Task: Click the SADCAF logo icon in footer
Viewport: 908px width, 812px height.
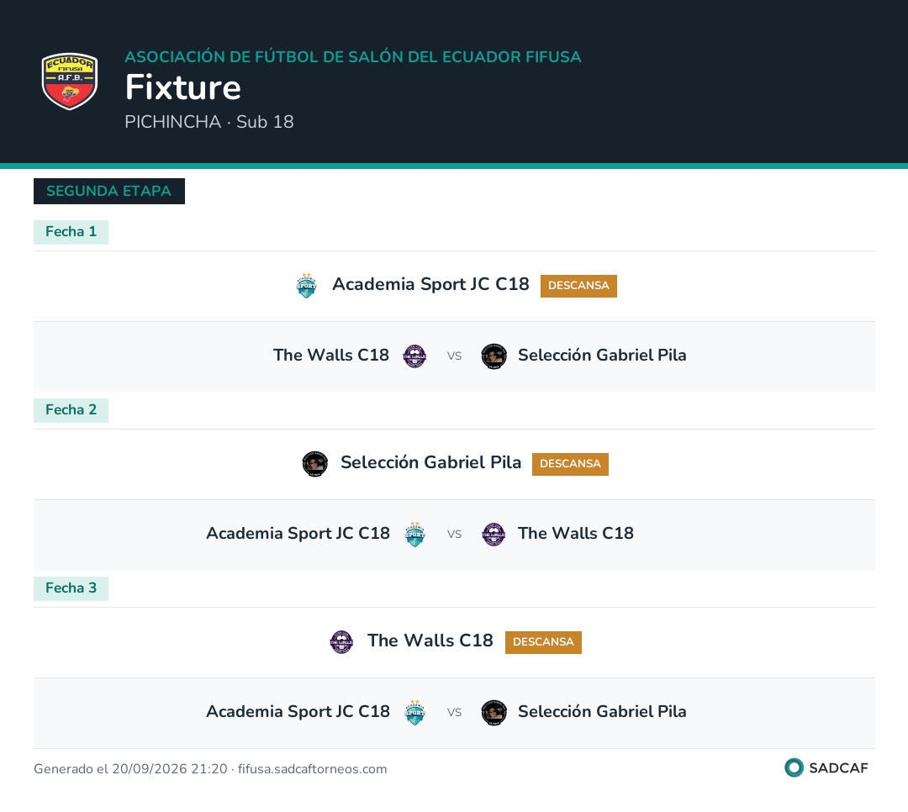Action: click(x=794, y=767)
